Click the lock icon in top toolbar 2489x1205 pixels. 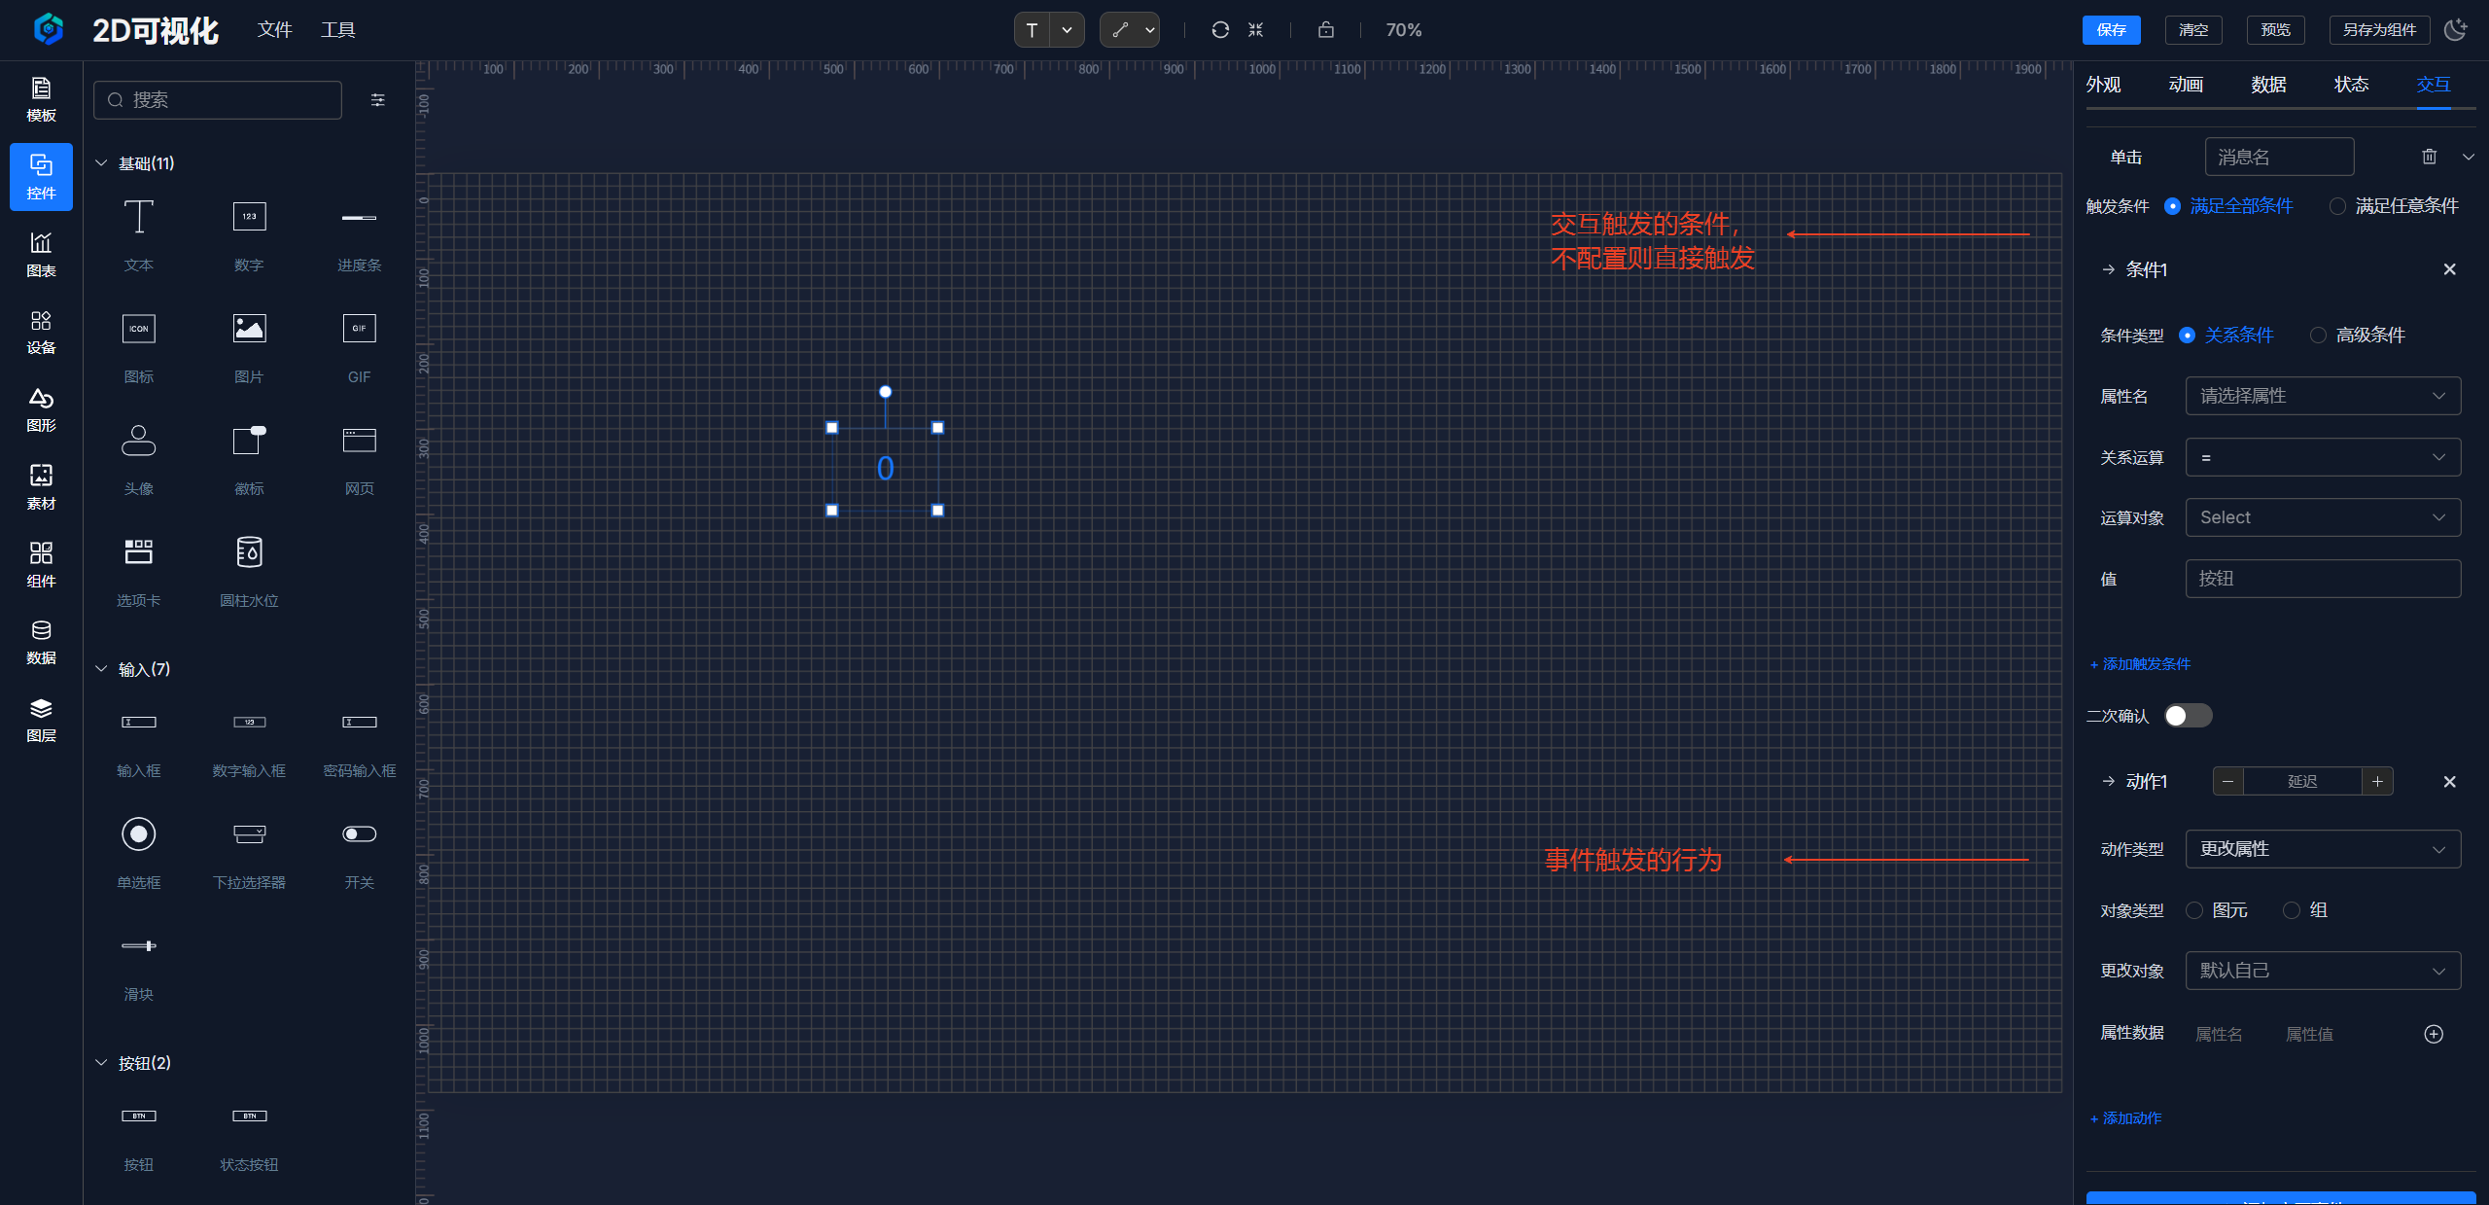tap(1325, 30)
